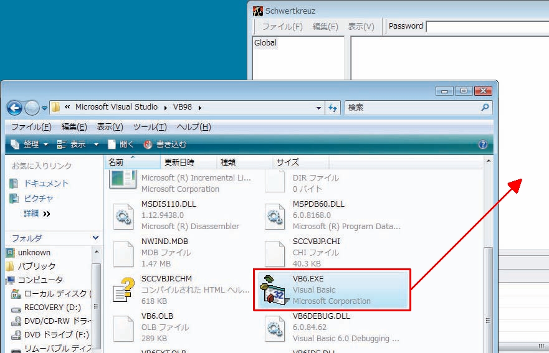This screenshot has width=549, height=353.
Task: Open the 編集(E) menu in Explorer
Action: pyautogui.click(x=74, y=127)
